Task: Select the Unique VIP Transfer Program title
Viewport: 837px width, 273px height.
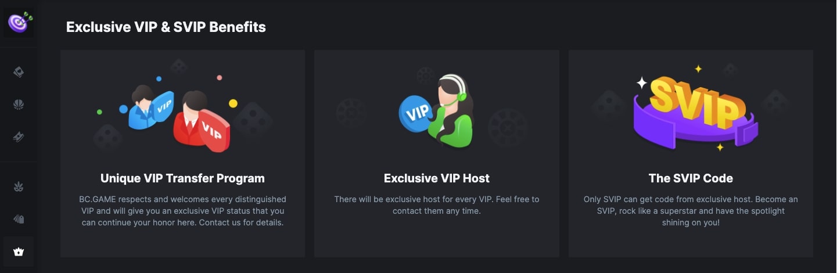Action: (182, 178)
